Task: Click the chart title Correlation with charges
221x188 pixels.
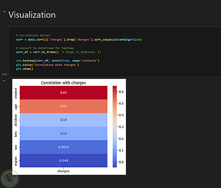Action: 63,83
